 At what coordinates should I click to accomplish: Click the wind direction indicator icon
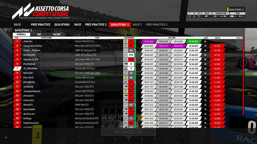click(x=235, y=16)
